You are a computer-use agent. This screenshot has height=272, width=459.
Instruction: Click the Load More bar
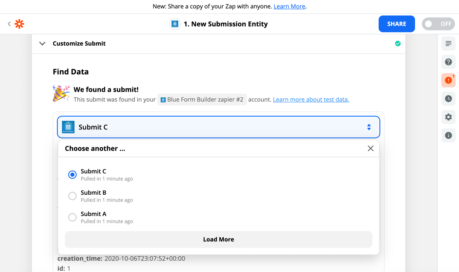[x=218, y=239]
